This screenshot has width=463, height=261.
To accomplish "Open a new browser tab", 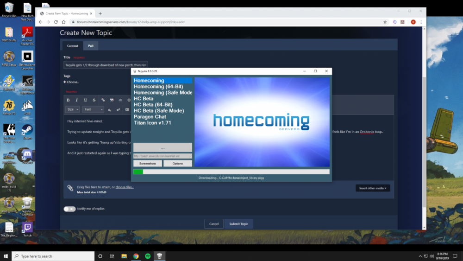I will point(100,13).
